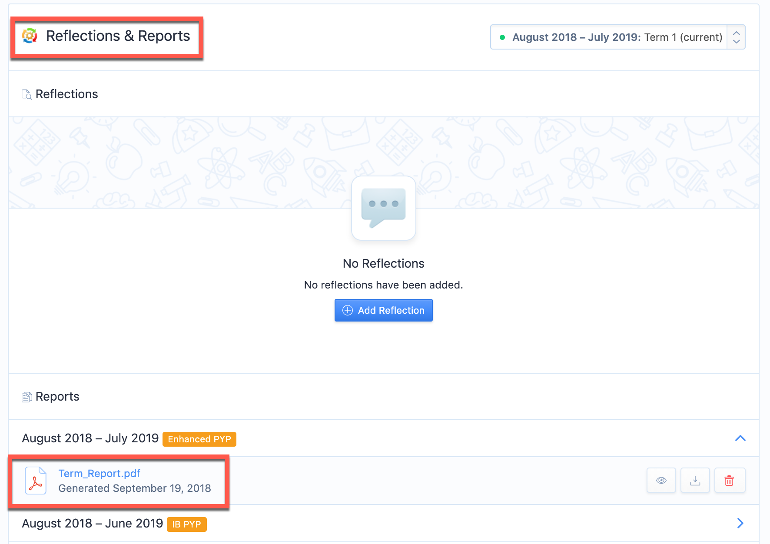
Task: Click the Add Reflection button
Action: (x=384, y=310)
